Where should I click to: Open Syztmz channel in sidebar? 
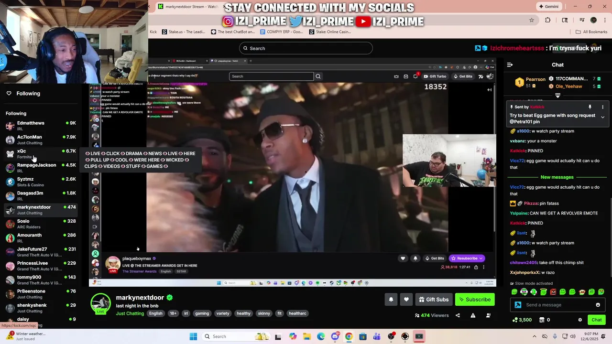click(x=41, y=182)
